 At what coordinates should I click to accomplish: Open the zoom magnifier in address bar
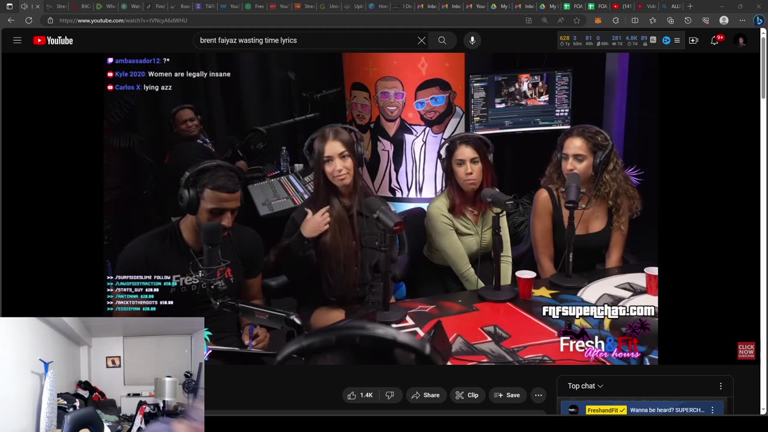tap(545, 20)
